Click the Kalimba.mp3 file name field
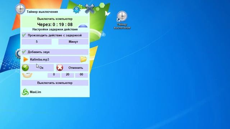 click(x=55, y=59)
